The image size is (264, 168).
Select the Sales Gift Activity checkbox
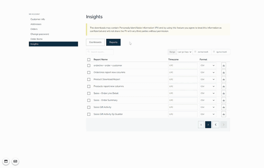click(89, 108)
